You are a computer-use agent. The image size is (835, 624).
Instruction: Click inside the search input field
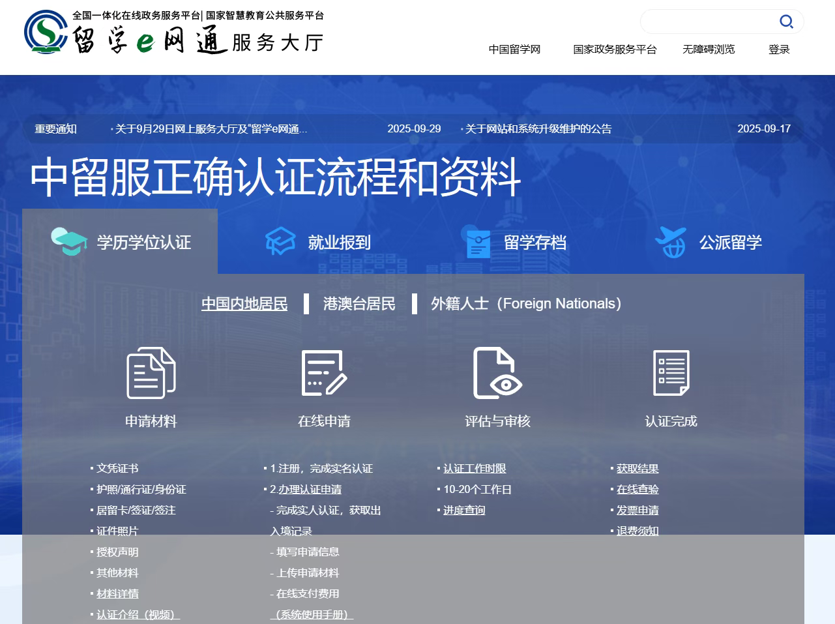click(707, 22)
